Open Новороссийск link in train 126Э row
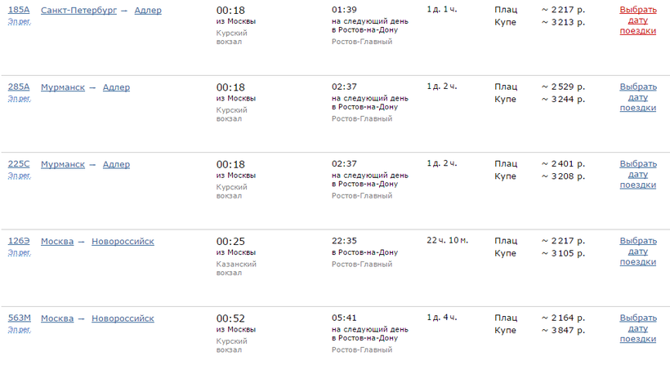The width and height of the screenshot is (670, 374). coord(123,241)
